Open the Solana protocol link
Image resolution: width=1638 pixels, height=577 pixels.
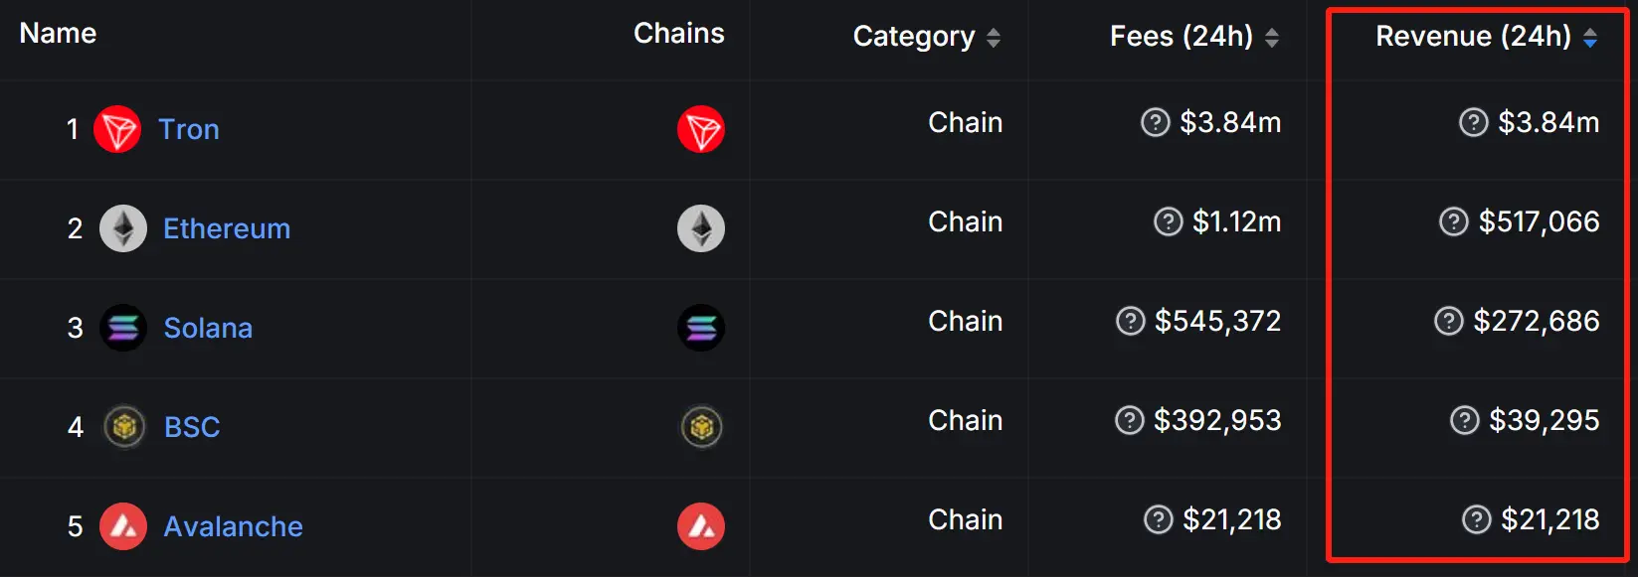point(208,328)
